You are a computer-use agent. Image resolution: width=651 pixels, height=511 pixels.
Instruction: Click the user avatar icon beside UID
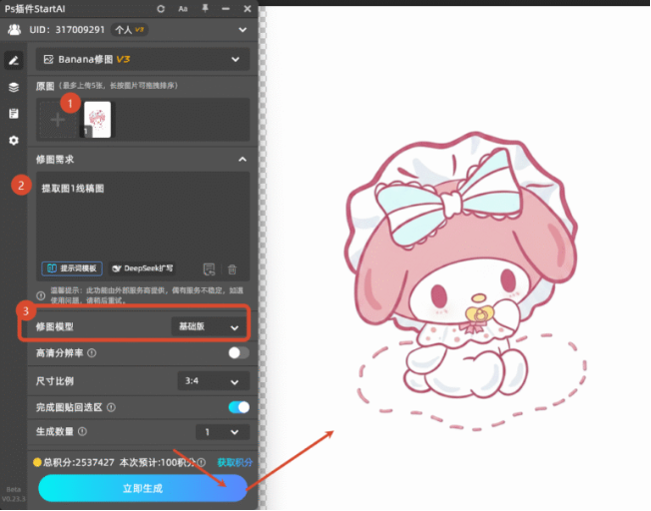14,30
